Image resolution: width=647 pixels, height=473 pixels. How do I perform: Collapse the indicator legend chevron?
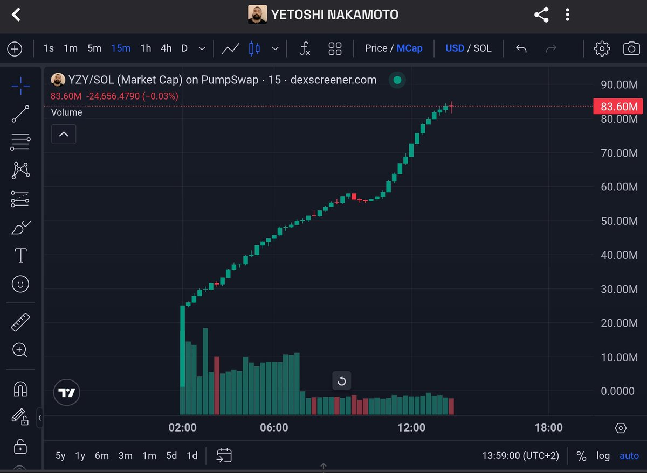point(64,134)
